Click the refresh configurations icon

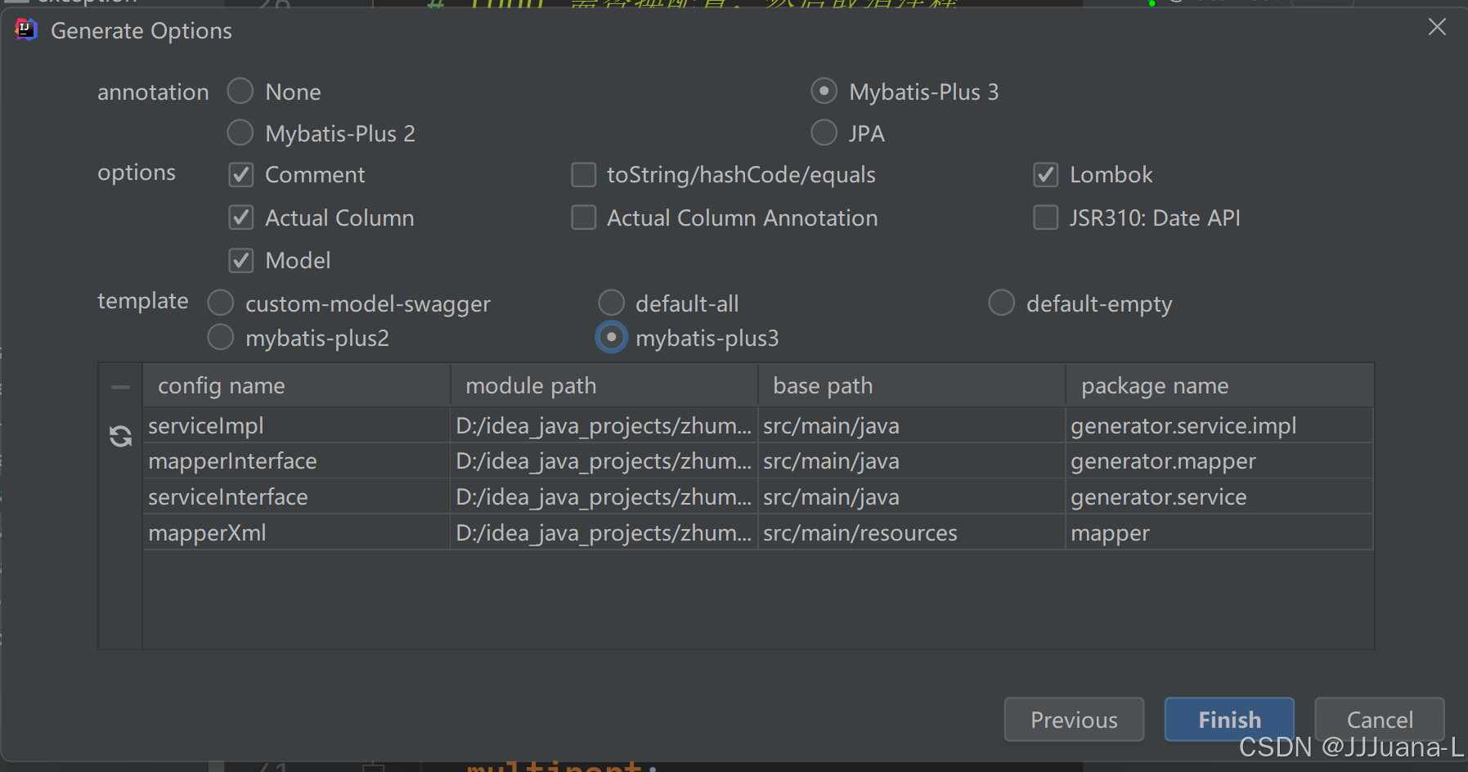click(x=120, y=436)
